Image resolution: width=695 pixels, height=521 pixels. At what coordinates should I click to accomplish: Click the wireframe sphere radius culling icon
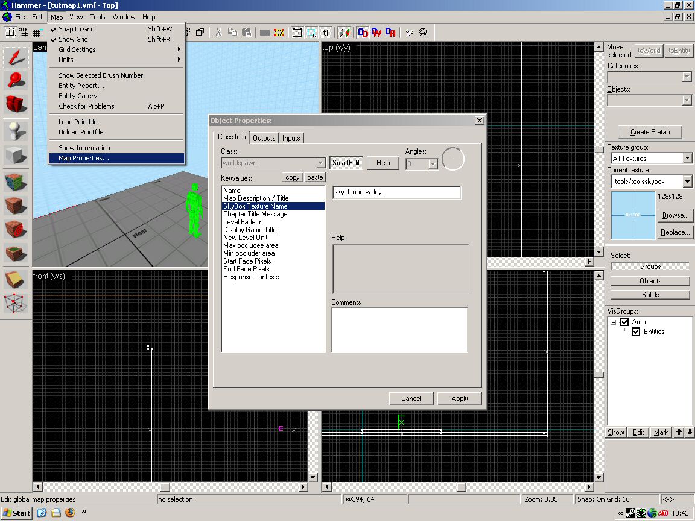[x=423, y=33]
